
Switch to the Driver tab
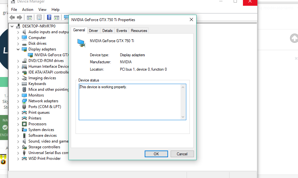coord(93,31)
